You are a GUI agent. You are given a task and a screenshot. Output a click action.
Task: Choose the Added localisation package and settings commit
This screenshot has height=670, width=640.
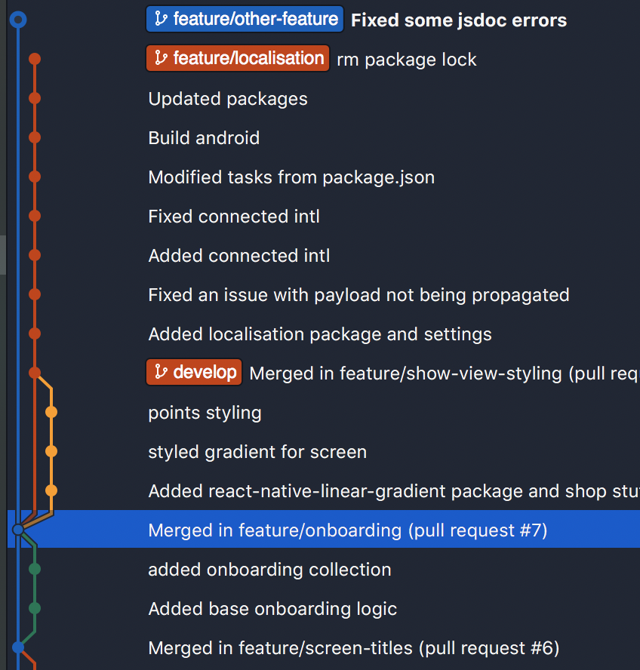click(x=320, y=334)
